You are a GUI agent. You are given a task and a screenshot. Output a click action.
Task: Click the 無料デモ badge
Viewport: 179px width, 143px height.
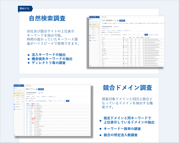[25, 9]
